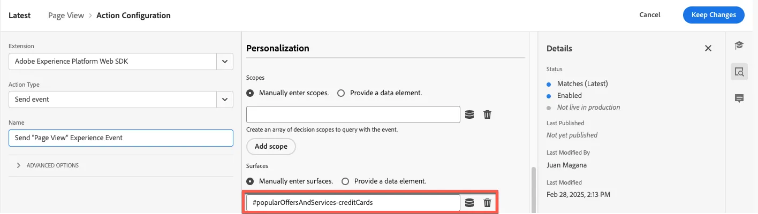
Task: Click the Cancel button
Action: tap(650, 15)
